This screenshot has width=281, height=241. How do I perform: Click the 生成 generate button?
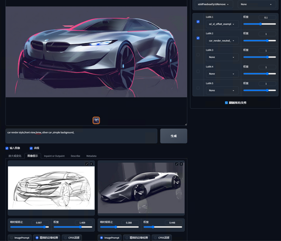click(174, 136)
